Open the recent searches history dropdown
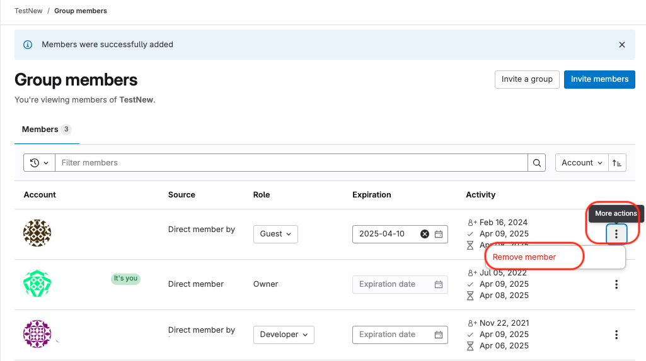The width and height of the screenshot is (646, 361). tap(39, 163)
